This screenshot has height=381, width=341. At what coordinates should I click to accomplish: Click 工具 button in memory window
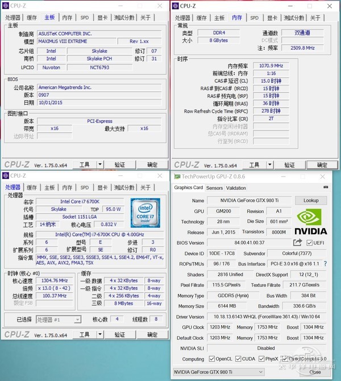click(254, 165)
